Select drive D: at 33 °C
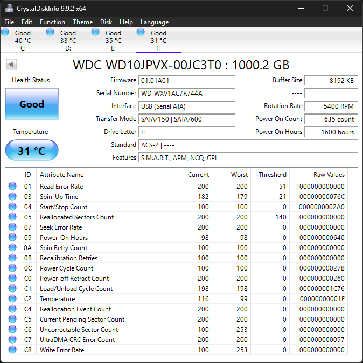 click(x=68, y=40)
